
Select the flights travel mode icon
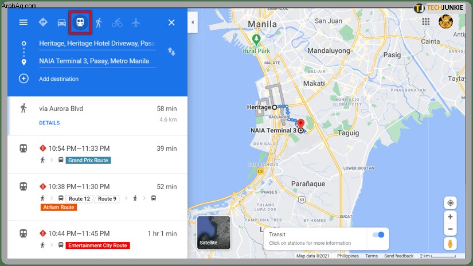coord(136,22)
